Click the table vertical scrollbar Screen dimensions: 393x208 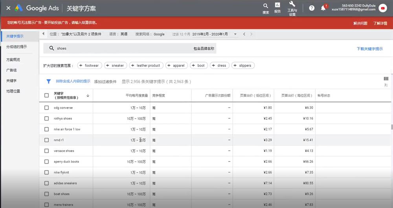coord(392,127)
